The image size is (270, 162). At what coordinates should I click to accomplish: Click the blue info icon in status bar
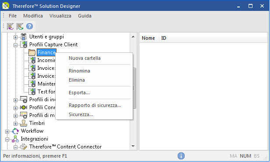(181, 156)
